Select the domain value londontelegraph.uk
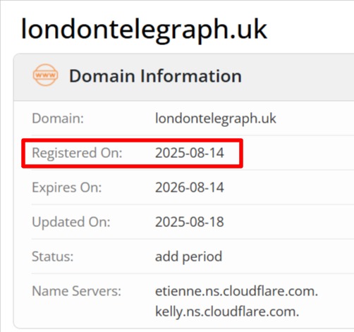 pos(216,118)
